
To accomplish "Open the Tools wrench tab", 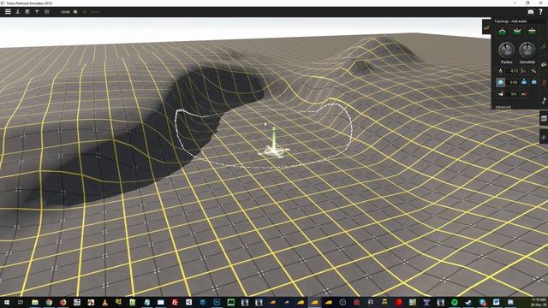I will tap(545, 101).
